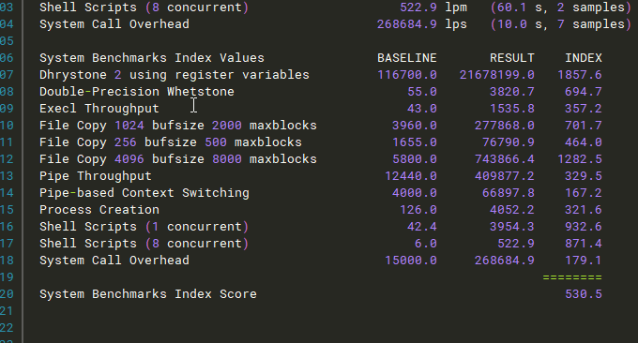Click the index value 871.4
638x343 pixels.
583,244
